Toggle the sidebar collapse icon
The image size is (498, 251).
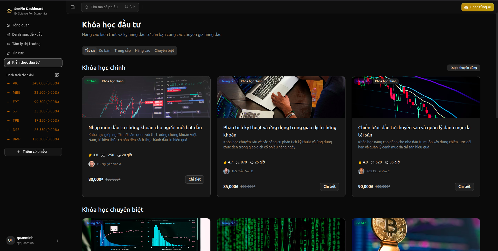73,7
